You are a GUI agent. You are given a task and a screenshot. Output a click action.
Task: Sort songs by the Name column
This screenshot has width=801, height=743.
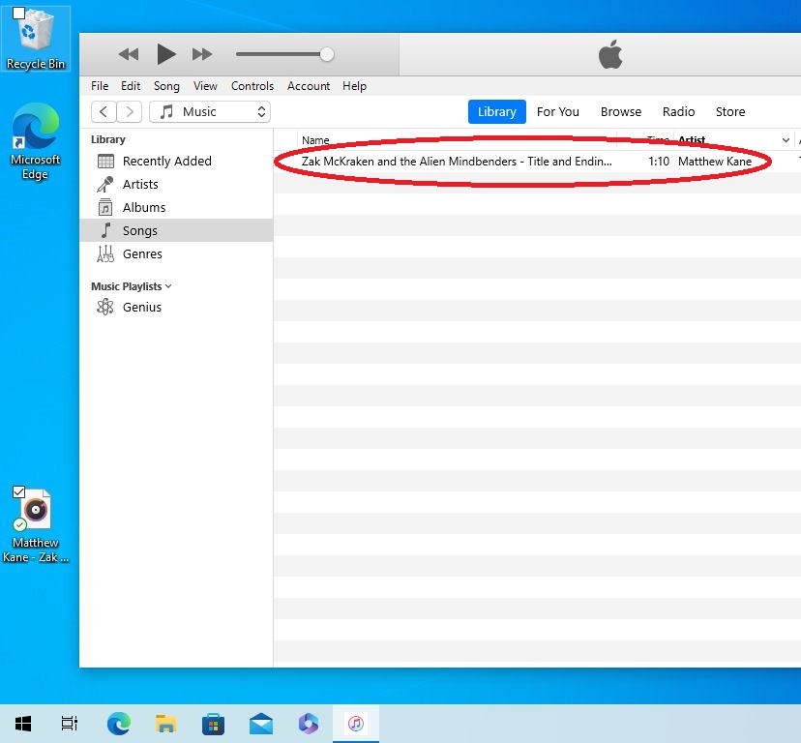pos(315,140)
